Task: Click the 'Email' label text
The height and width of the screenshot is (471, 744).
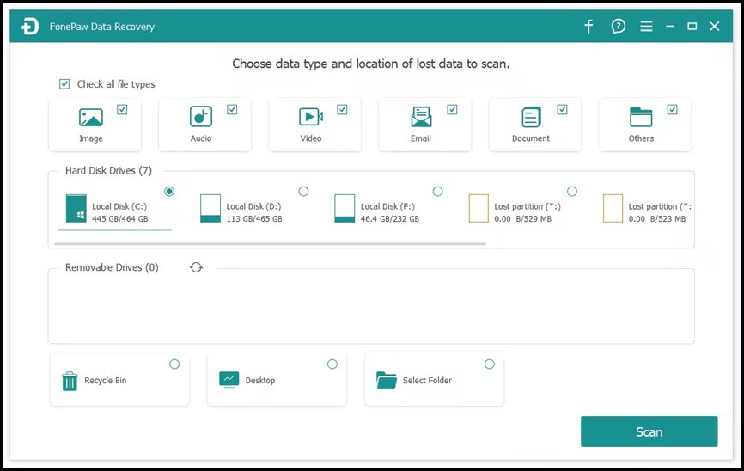Action: [x=421, y=138]
